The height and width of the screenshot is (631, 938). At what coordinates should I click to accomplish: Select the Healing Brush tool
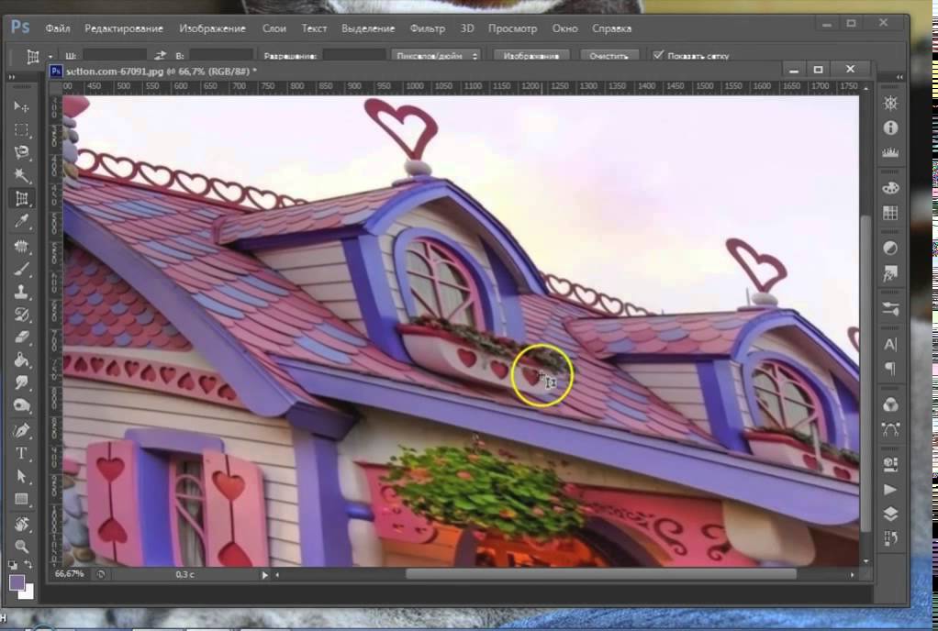21,246
